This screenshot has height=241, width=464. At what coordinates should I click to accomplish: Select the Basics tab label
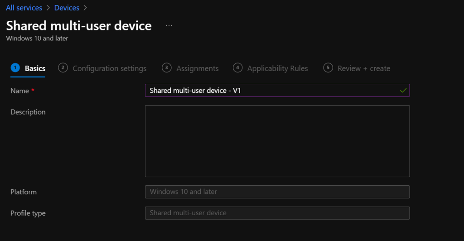coord(35,68)
